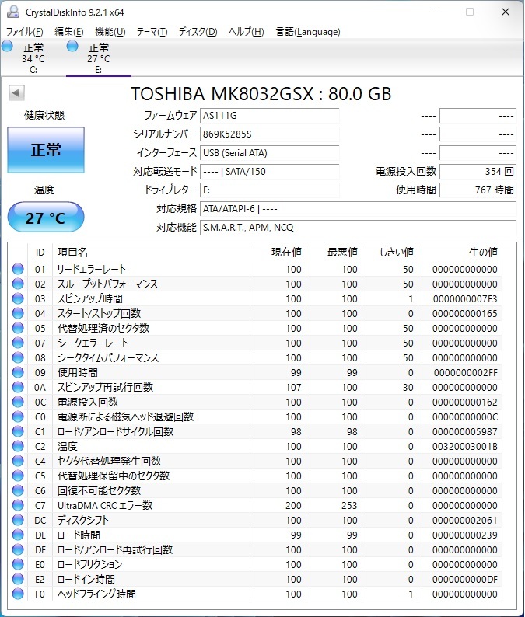Click the ロードイン時間 attribute name
Screen dimensions: 525x617
pyautogui.click(x=86, y=579)
